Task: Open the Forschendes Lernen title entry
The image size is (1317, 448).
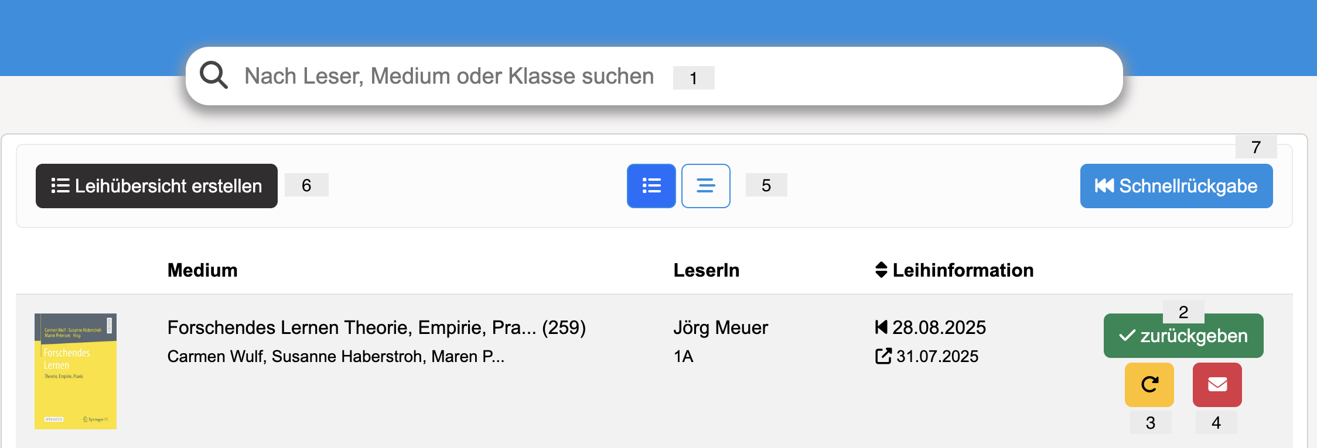Action: coord(376,328)
